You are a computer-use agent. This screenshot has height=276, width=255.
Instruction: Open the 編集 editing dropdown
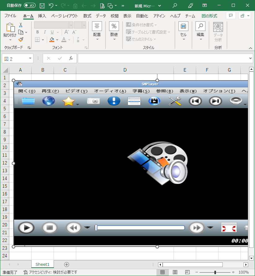coord(200,31)
